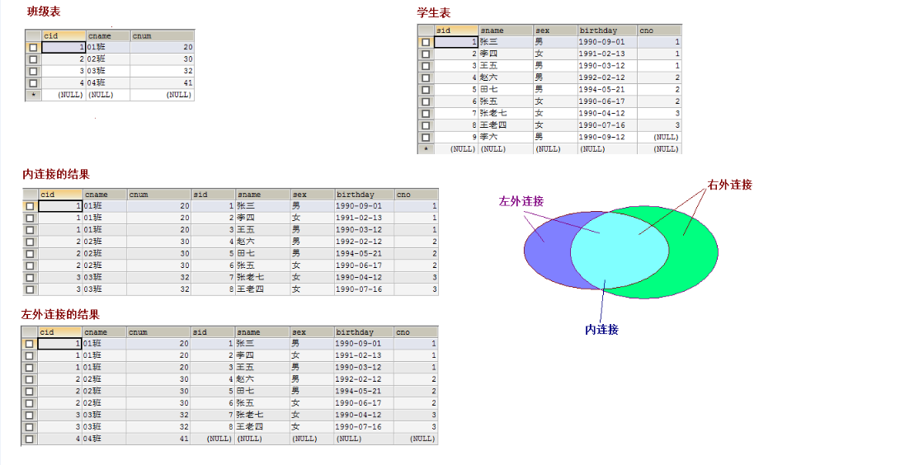The height and width of the screenshot is (465, 905).
Task: Click the 左外连接的结果 heading
Action: click(x=60, y=314)
